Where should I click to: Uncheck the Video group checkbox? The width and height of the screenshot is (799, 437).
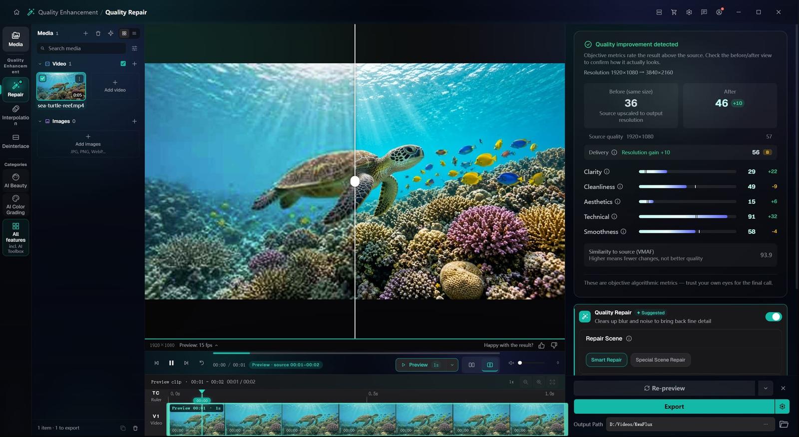(x=123, y=63)
